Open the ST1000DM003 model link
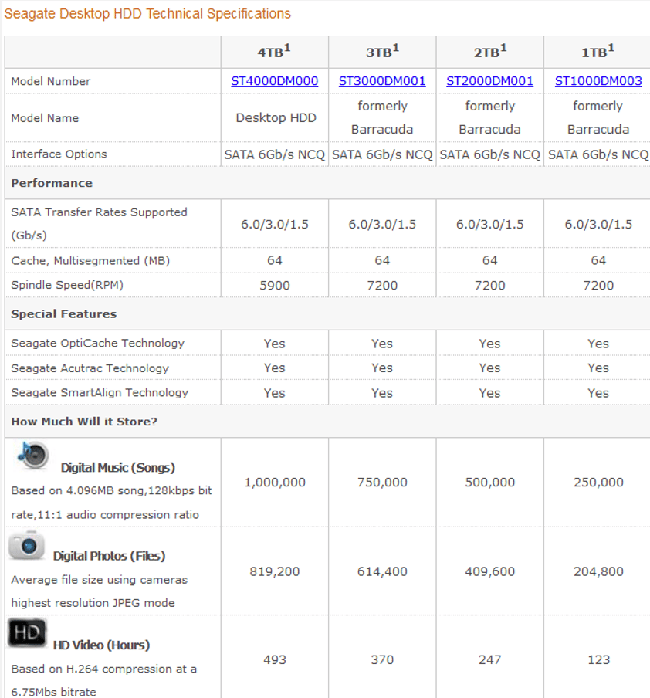This screenshot has height=698, width=650. 598,81
